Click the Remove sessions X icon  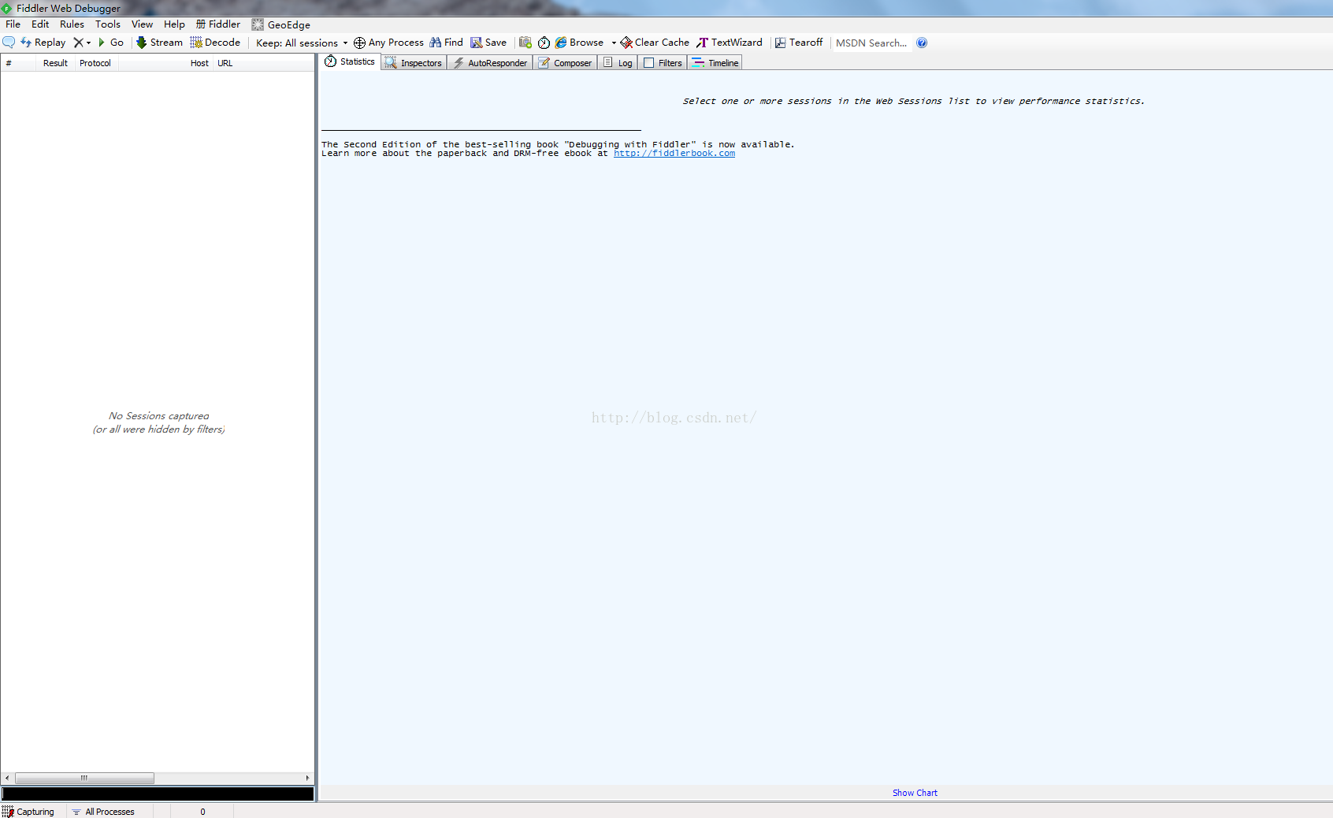78,43
